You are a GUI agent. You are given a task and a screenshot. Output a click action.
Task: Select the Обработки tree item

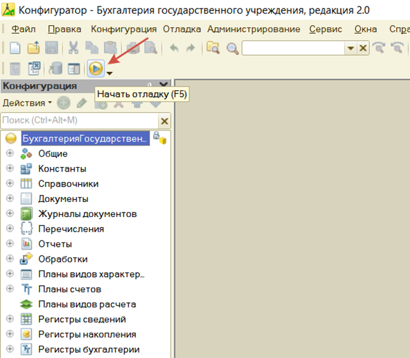pyautogui.click(x=63, y=259)
